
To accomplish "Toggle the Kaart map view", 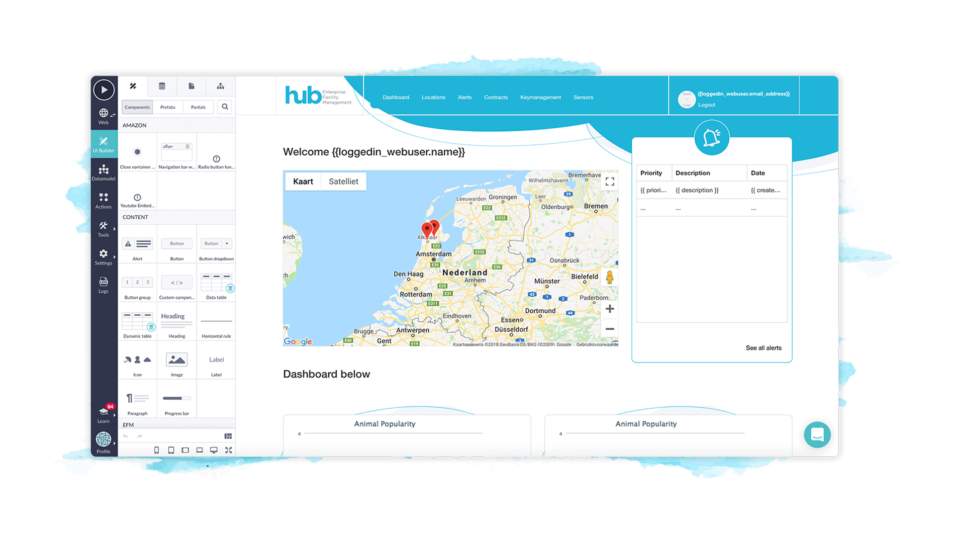I will [302, 181].
